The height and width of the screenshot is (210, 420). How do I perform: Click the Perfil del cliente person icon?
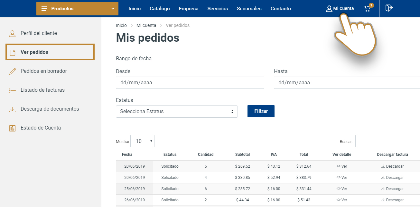tap(13, 33)
